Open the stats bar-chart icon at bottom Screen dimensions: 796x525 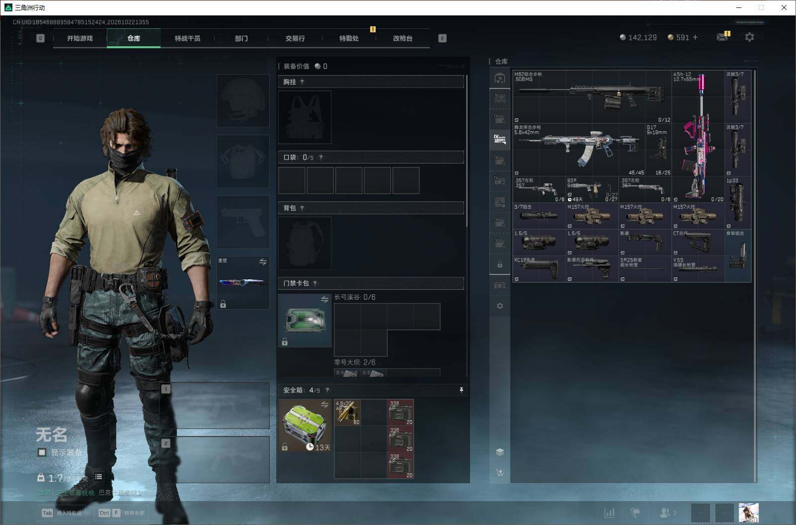(x=609, y=513)
